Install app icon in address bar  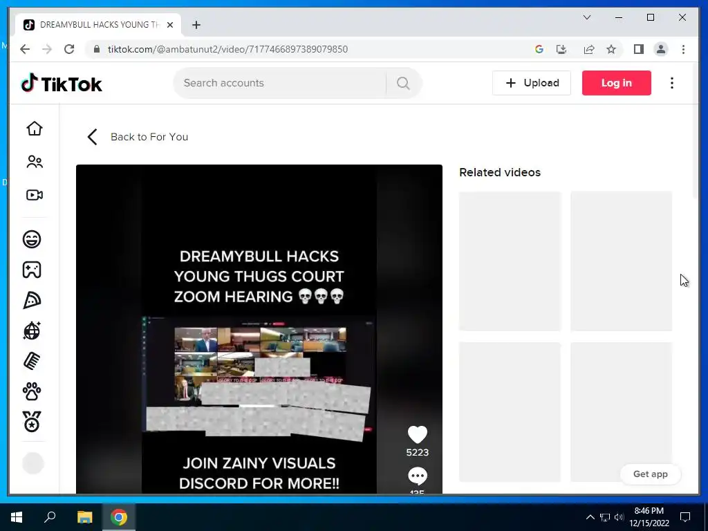point(561,49)
